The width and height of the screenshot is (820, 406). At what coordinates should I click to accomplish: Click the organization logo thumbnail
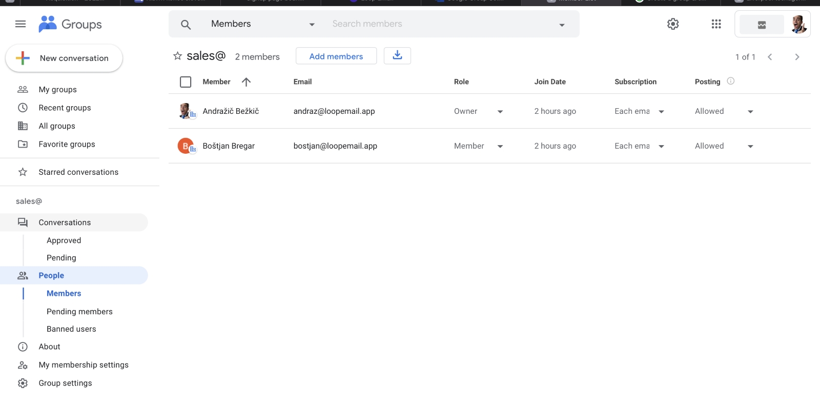[762, 25]
